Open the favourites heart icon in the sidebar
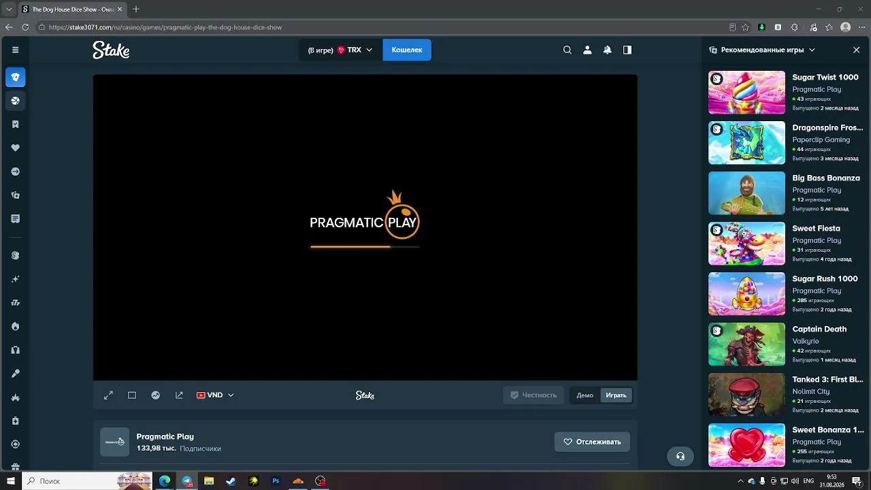 (15, 148)
